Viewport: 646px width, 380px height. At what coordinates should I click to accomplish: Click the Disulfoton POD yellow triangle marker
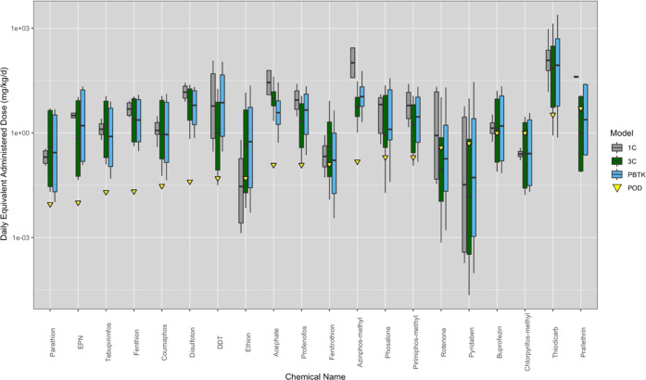(x=190, y=183)
